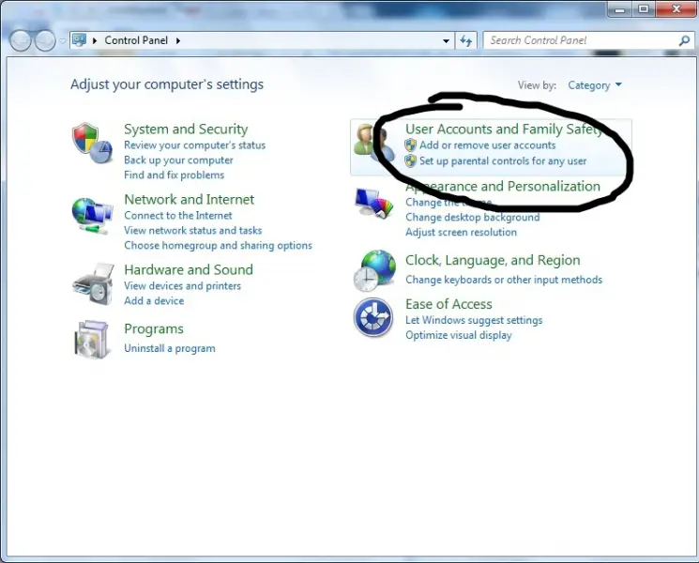Click Connect to the Internet
Viewport: 699px width, 563px height.
tap(178, 215)
